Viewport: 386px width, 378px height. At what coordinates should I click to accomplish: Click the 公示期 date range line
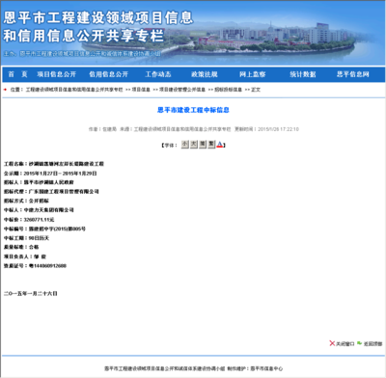click(50, 174)
